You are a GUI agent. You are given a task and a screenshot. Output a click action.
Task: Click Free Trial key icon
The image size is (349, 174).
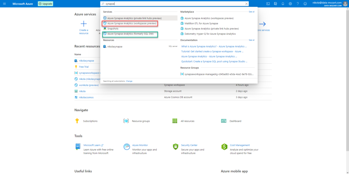click(76, 67)
